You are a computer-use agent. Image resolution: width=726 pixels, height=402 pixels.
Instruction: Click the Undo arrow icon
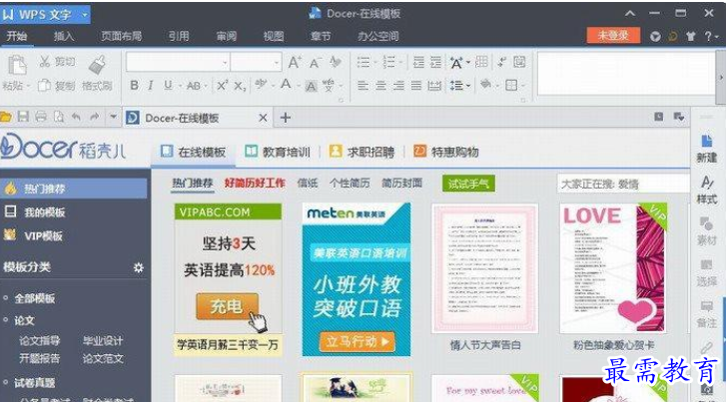coord(77,117)
